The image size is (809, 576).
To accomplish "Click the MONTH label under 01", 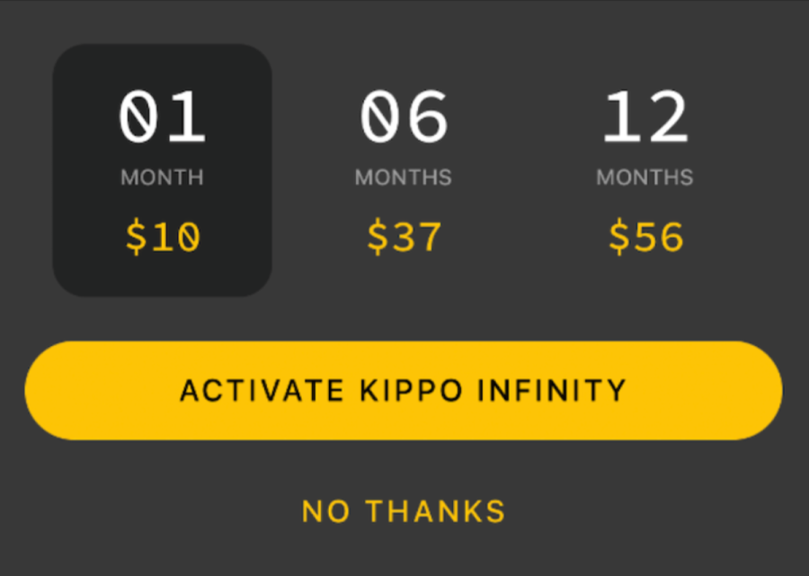I will [163, 177].
